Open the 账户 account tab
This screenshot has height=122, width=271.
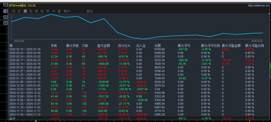click(67, 11)
